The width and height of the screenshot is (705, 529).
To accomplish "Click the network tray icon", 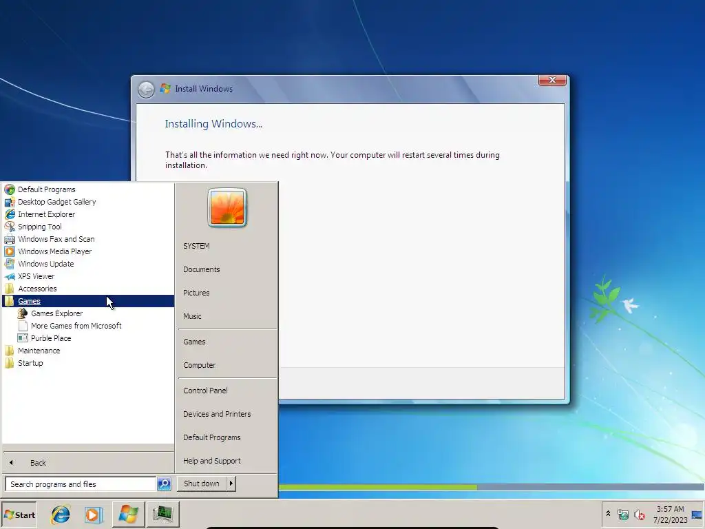I will [622, 514].
